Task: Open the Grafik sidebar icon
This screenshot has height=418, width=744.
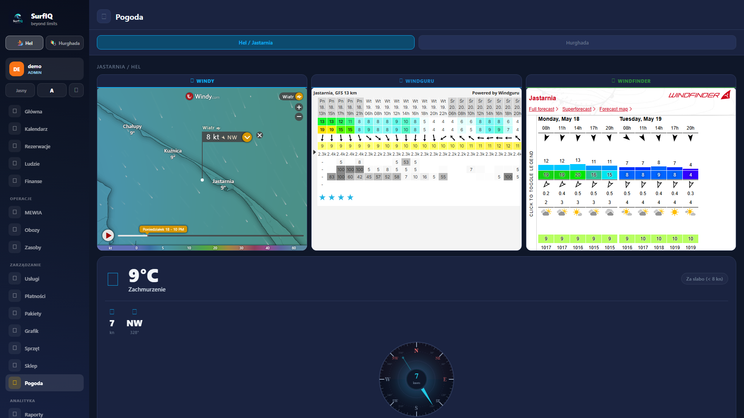Action: pos(15,331)
